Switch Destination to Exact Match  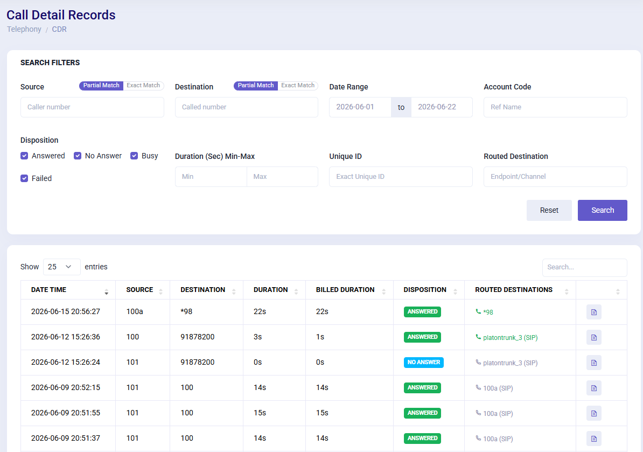[x=298, y=85]
